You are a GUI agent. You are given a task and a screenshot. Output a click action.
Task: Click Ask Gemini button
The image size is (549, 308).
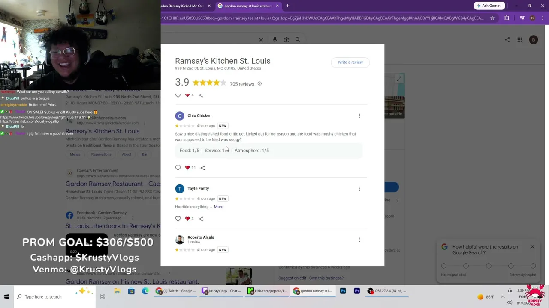point(489,6)
